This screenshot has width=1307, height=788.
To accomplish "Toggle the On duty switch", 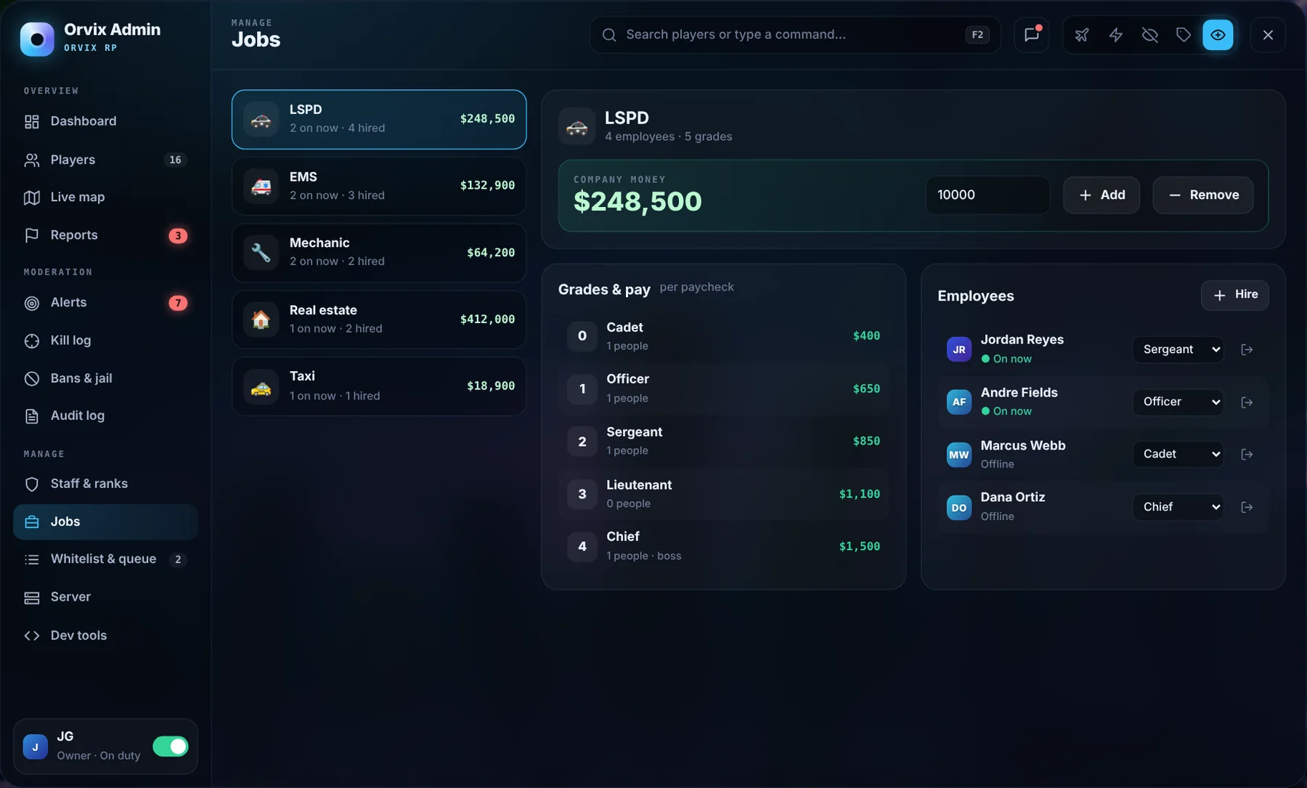I will tap(171, 747).
